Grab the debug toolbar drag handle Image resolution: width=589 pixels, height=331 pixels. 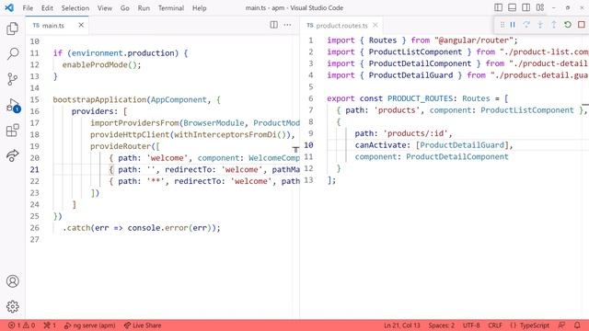click(502, 25)
